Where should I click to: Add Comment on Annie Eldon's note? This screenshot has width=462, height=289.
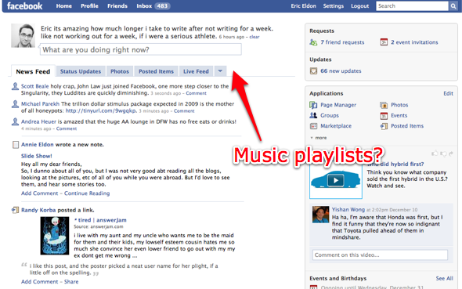point(39,193)
